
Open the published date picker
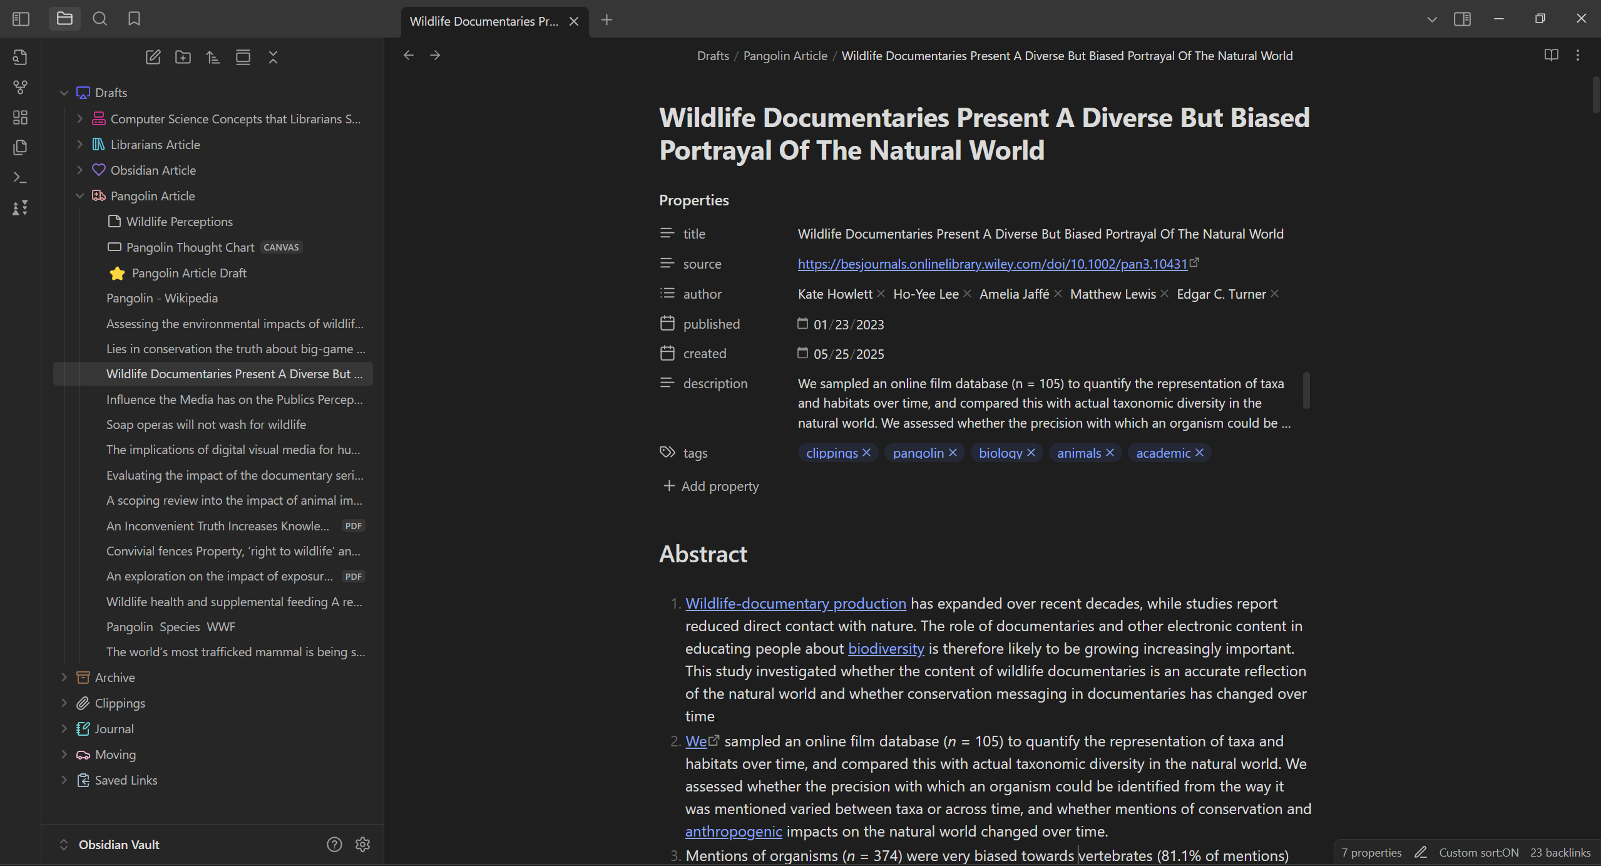[x=802, y=323]
